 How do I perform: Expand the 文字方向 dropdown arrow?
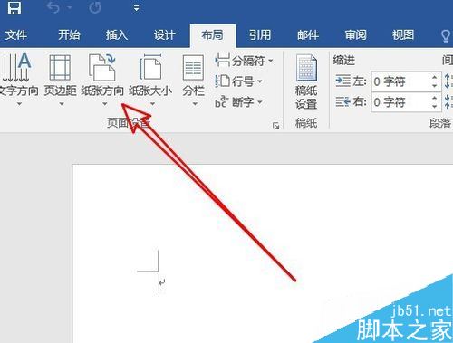19,104
